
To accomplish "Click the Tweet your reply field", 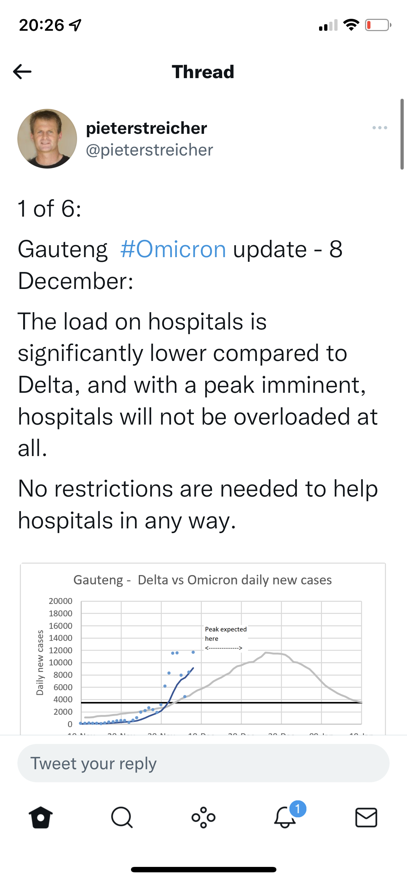I will pos(203,763).
